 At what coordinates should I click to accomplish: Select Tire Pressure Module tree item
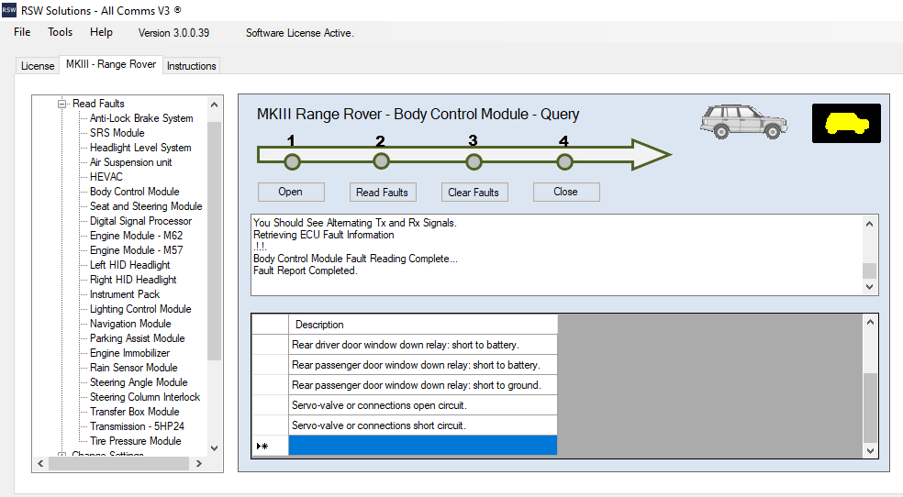pos(135,441)
